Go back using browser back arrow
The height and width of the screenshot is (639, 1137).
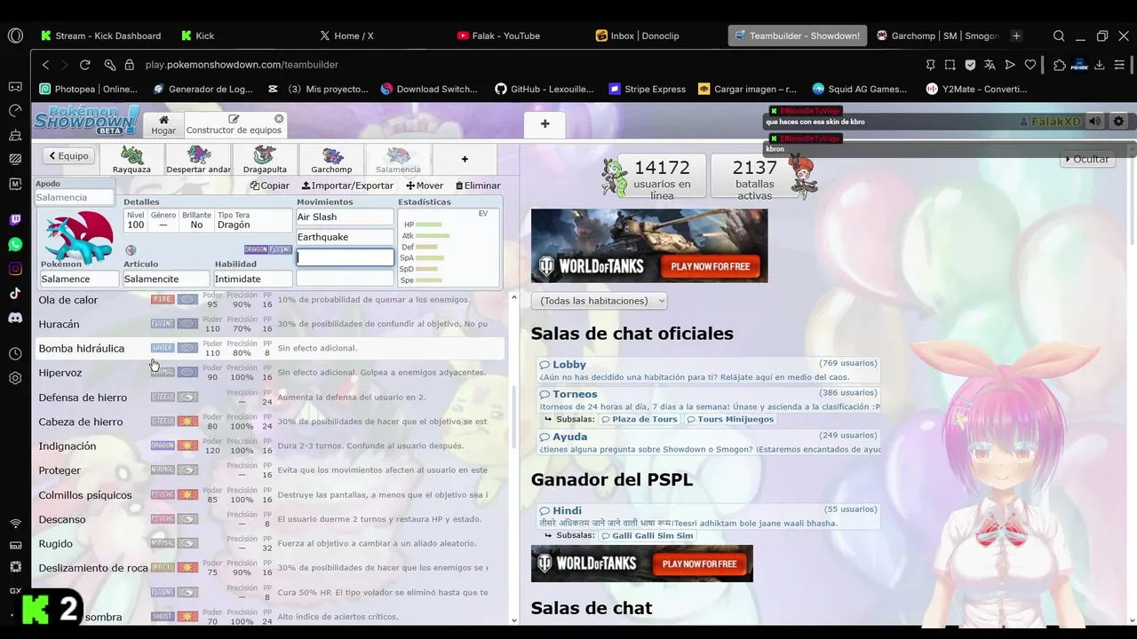point(46,65)
